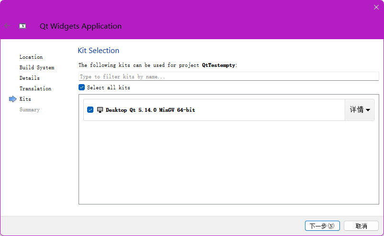Select the Build System step
Viewport: 384px width, 236px height.
click(x=37, y=67)
